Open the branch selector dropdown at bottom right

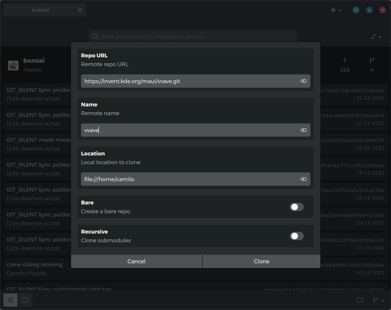click(x=378, y=300)
